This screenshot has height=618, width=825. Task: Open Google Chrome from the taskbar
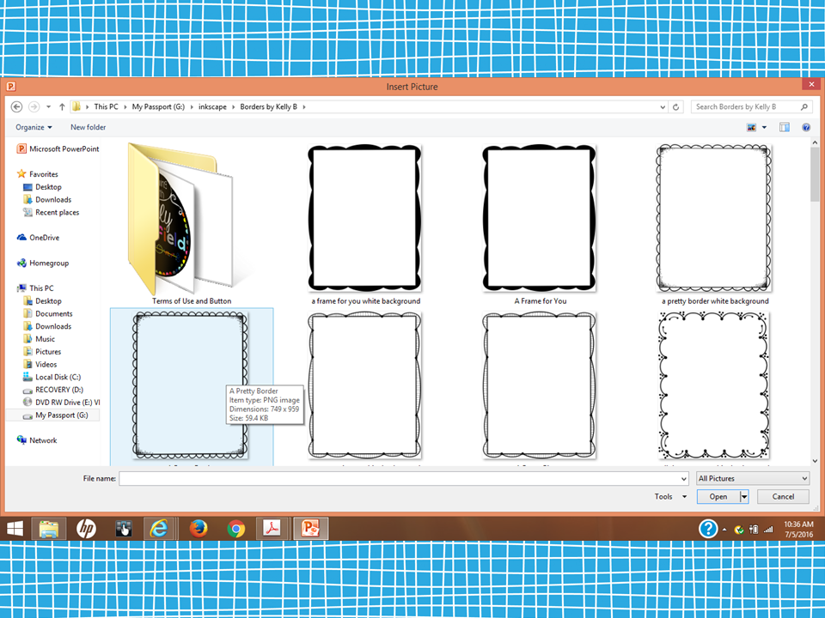point(235,529)
